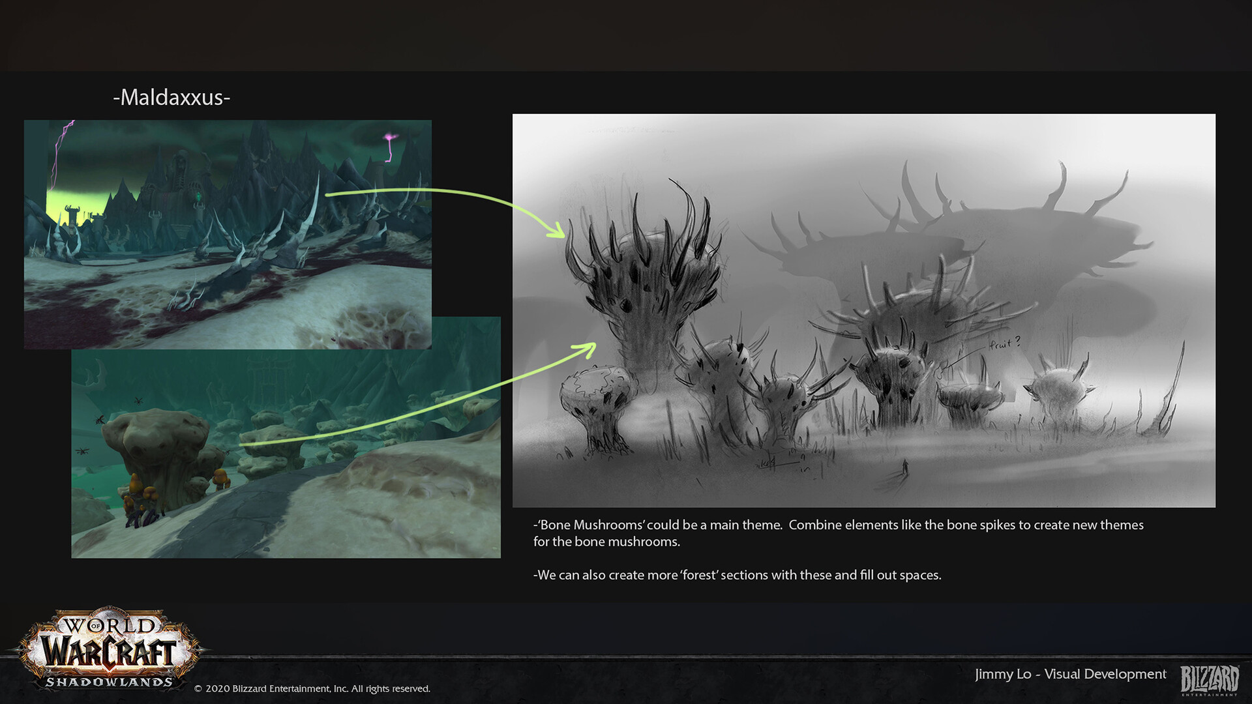Click the Blizzard Entertainment logo
This screenshot has width=1252, height=704.
tap(1210, 681)
